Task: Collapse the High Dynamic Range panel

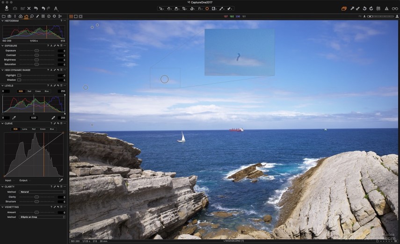Action: [x=2, y=70]
